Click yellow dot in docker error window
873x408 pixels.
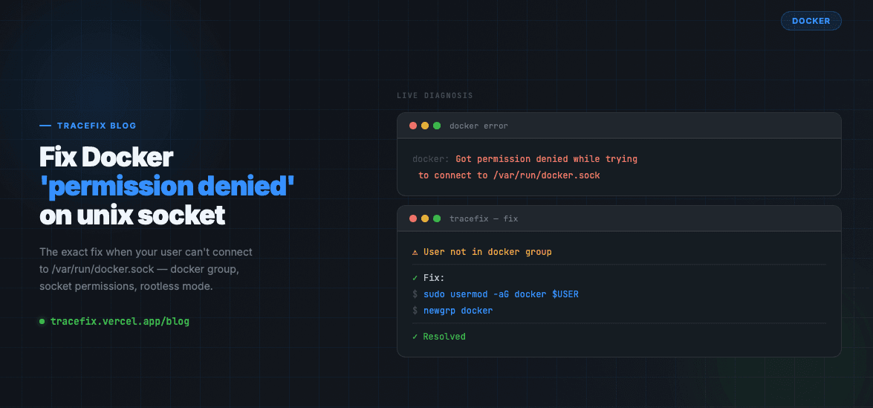click(x=425, y=126)
